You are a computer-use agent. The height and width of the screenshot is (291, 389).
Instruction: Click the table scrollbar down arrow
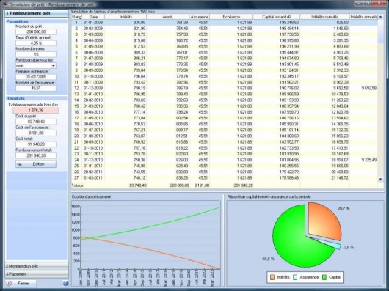click(x=380, y=179)
